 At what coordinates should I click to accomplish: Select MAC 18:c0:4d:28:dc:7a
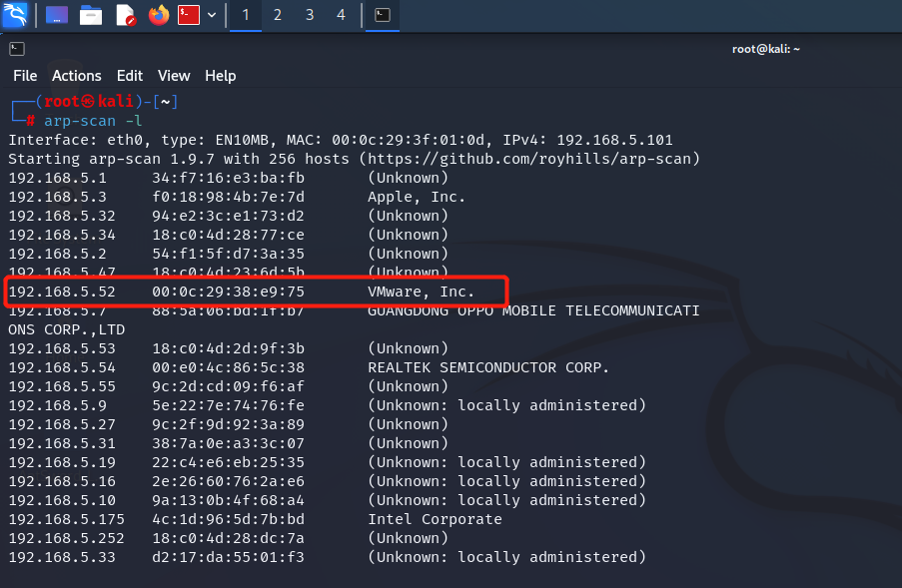pos(229,538)
